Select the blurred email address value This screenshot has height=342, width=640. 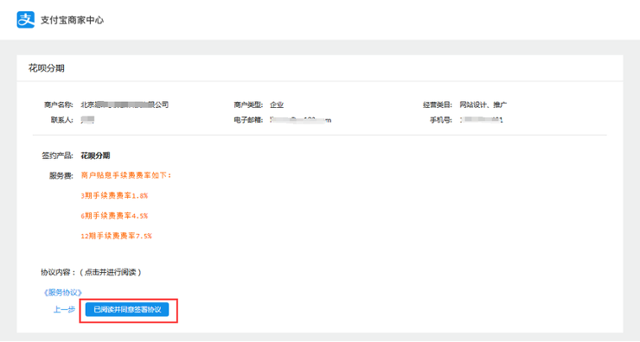pos(301,120)
